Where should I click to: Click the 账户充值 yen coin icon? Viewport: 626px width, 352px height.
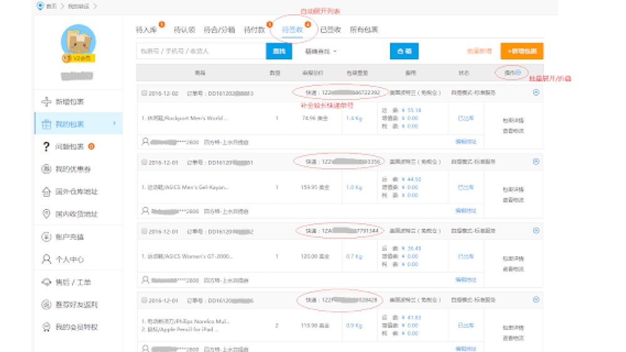(46, 237)
